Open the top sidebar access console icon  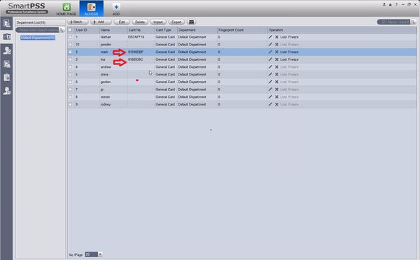click(7, 24)
